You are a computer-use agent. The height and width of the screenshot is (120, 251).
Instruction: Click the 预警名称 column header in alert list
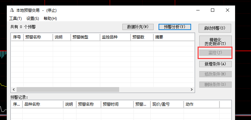click(38, 37)
